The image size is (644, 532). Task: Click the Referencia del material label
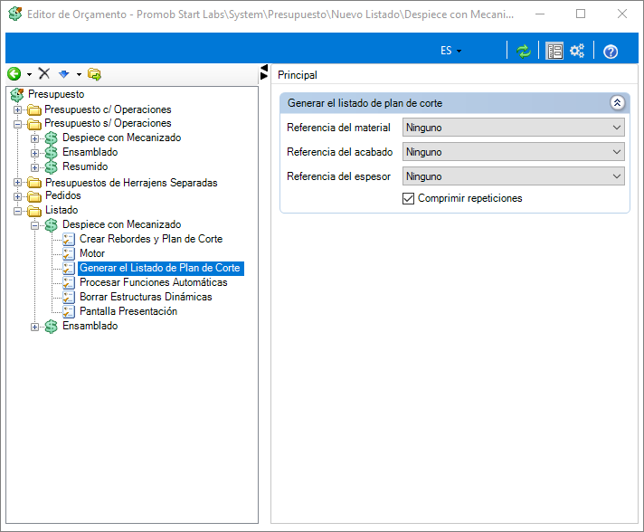click(338, 128)
